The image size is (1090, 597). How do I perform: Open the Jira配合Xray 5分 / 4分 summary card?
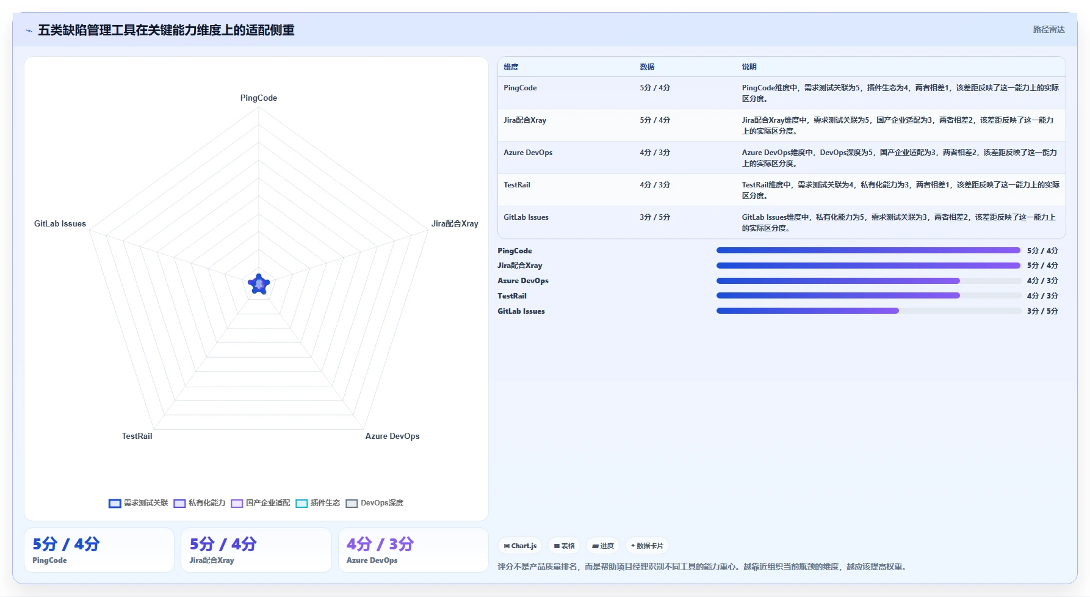(256, 550)
